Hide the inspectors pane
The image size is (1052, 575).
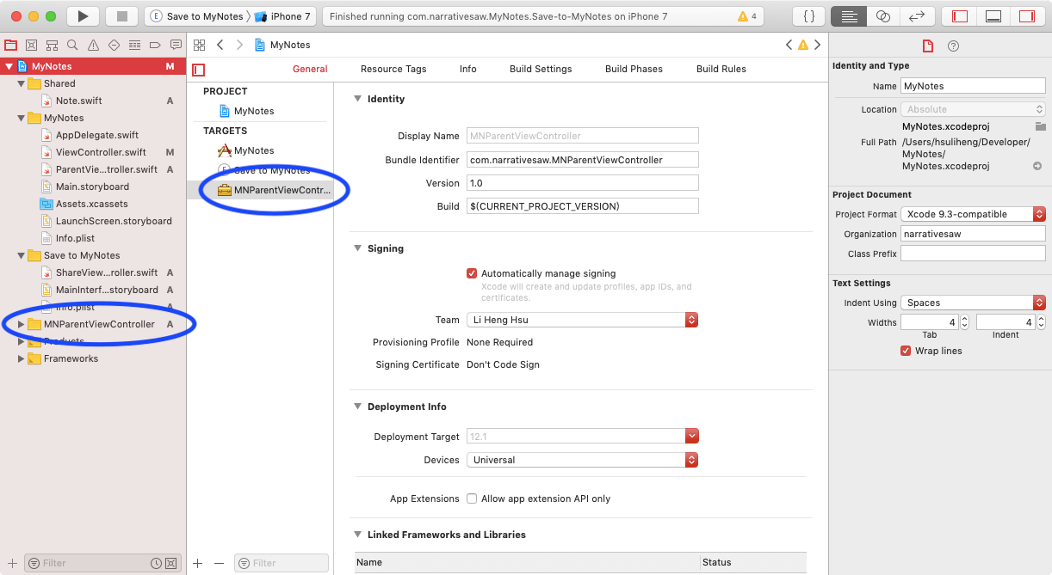(1027, 16)
